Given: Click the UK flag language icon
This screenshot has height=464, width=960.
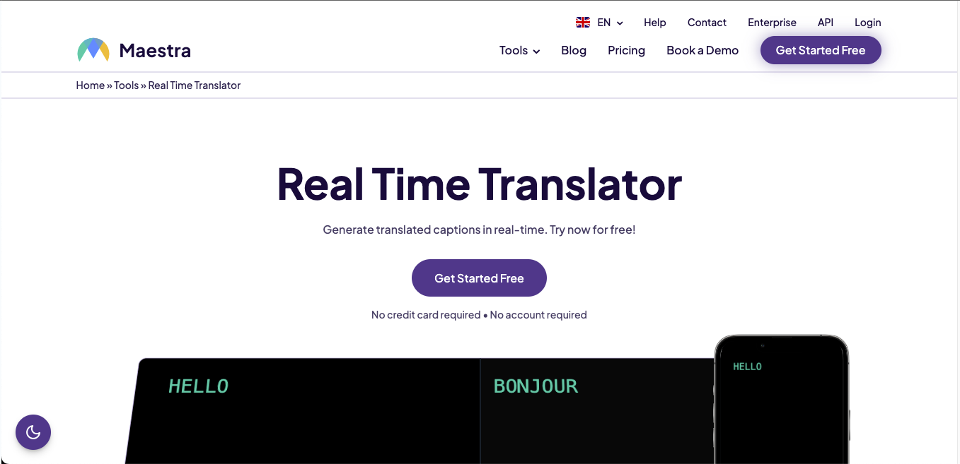Looking at the screenshot, I should [x=583, y=23].
